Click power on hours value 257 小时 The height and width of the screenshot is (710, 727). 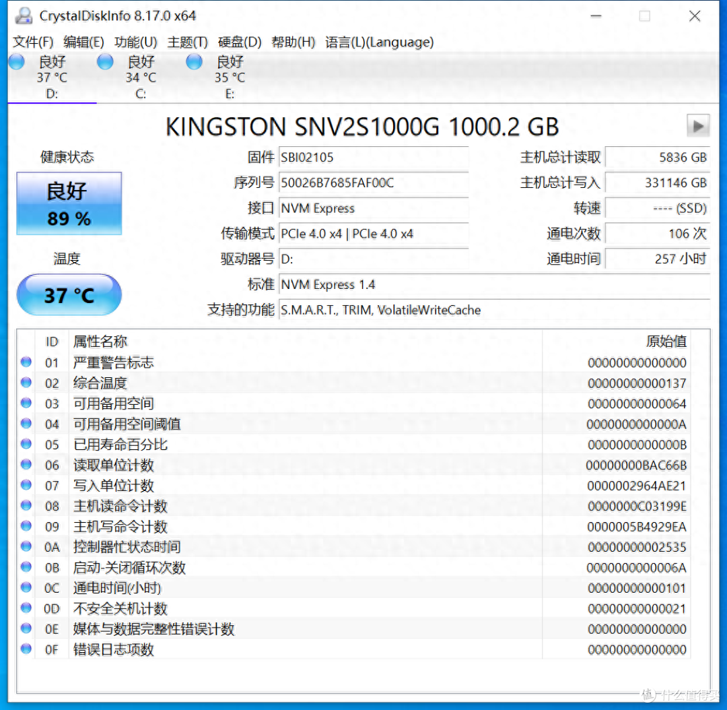coord(658,259)
